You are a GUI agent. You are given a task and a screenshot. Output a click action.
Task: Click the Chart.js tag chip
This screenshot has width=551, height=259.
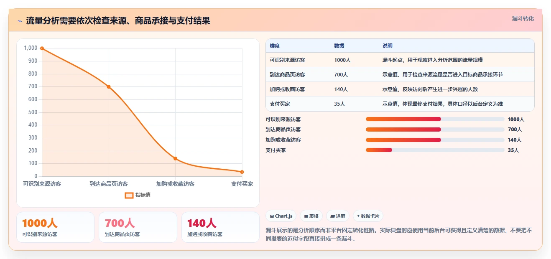pyautogui.click(x=281, y=216)
